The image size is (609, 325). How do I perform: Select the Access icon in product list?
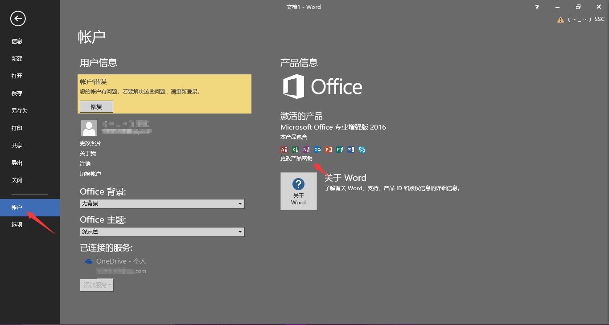(x=284, y=150)
